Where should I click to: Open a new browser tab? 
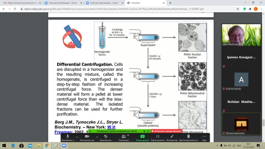tap(170, 3)
